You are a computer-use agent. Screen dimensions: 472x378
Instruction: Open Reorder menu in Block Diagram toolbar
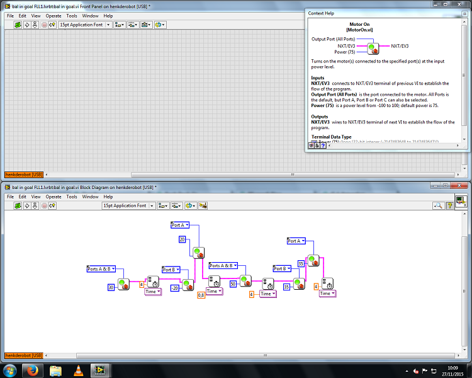click(x=190, y=205)
